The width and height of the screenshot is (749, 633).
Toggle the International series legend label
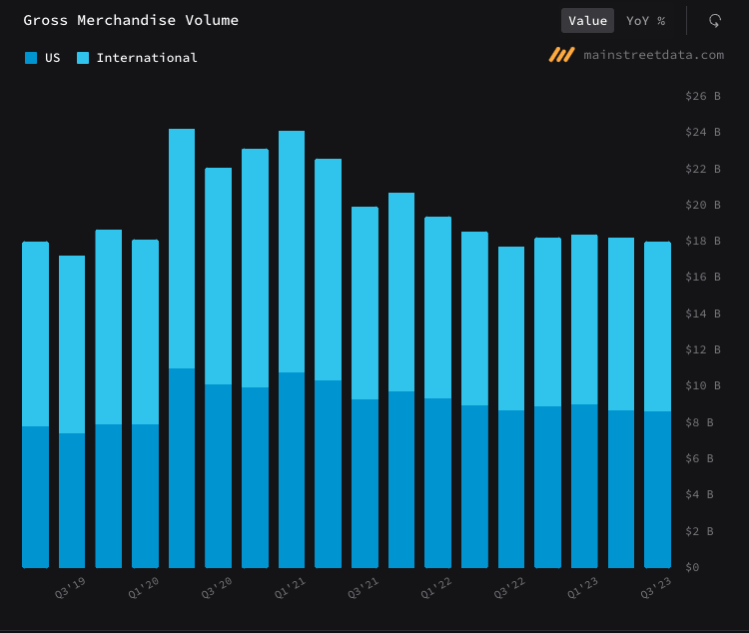(147, 58)
